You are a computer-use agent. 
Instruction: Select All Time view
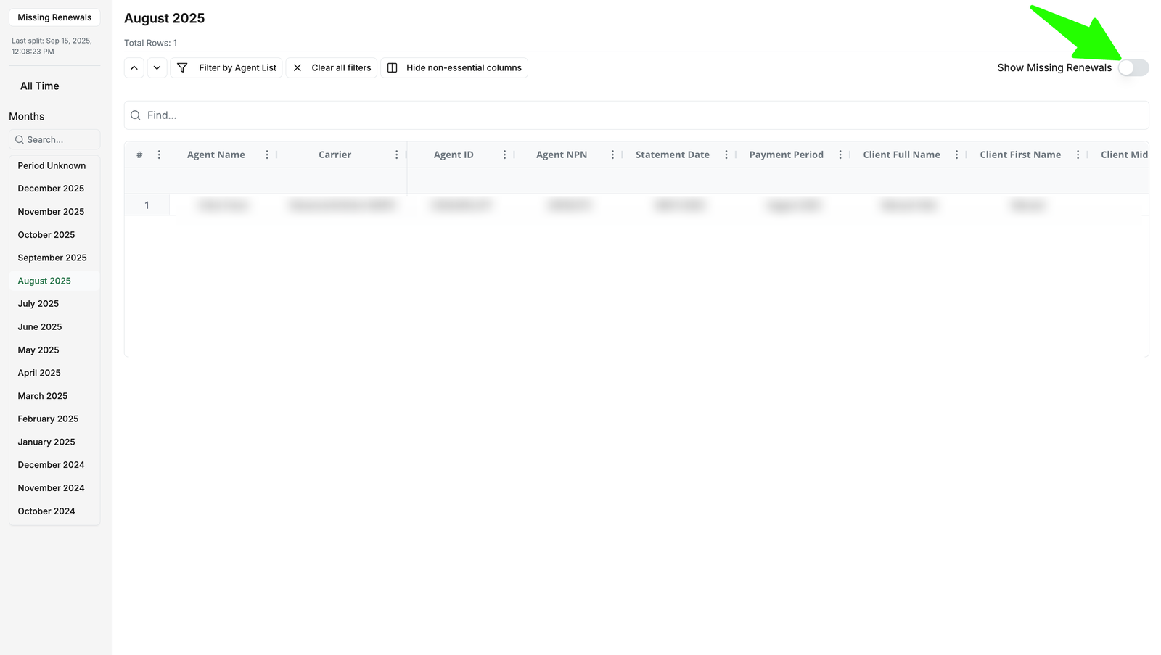40,86
